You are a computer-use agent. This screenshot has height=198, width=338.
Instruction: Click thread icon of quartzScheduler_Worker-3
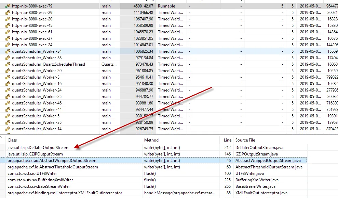8,77
